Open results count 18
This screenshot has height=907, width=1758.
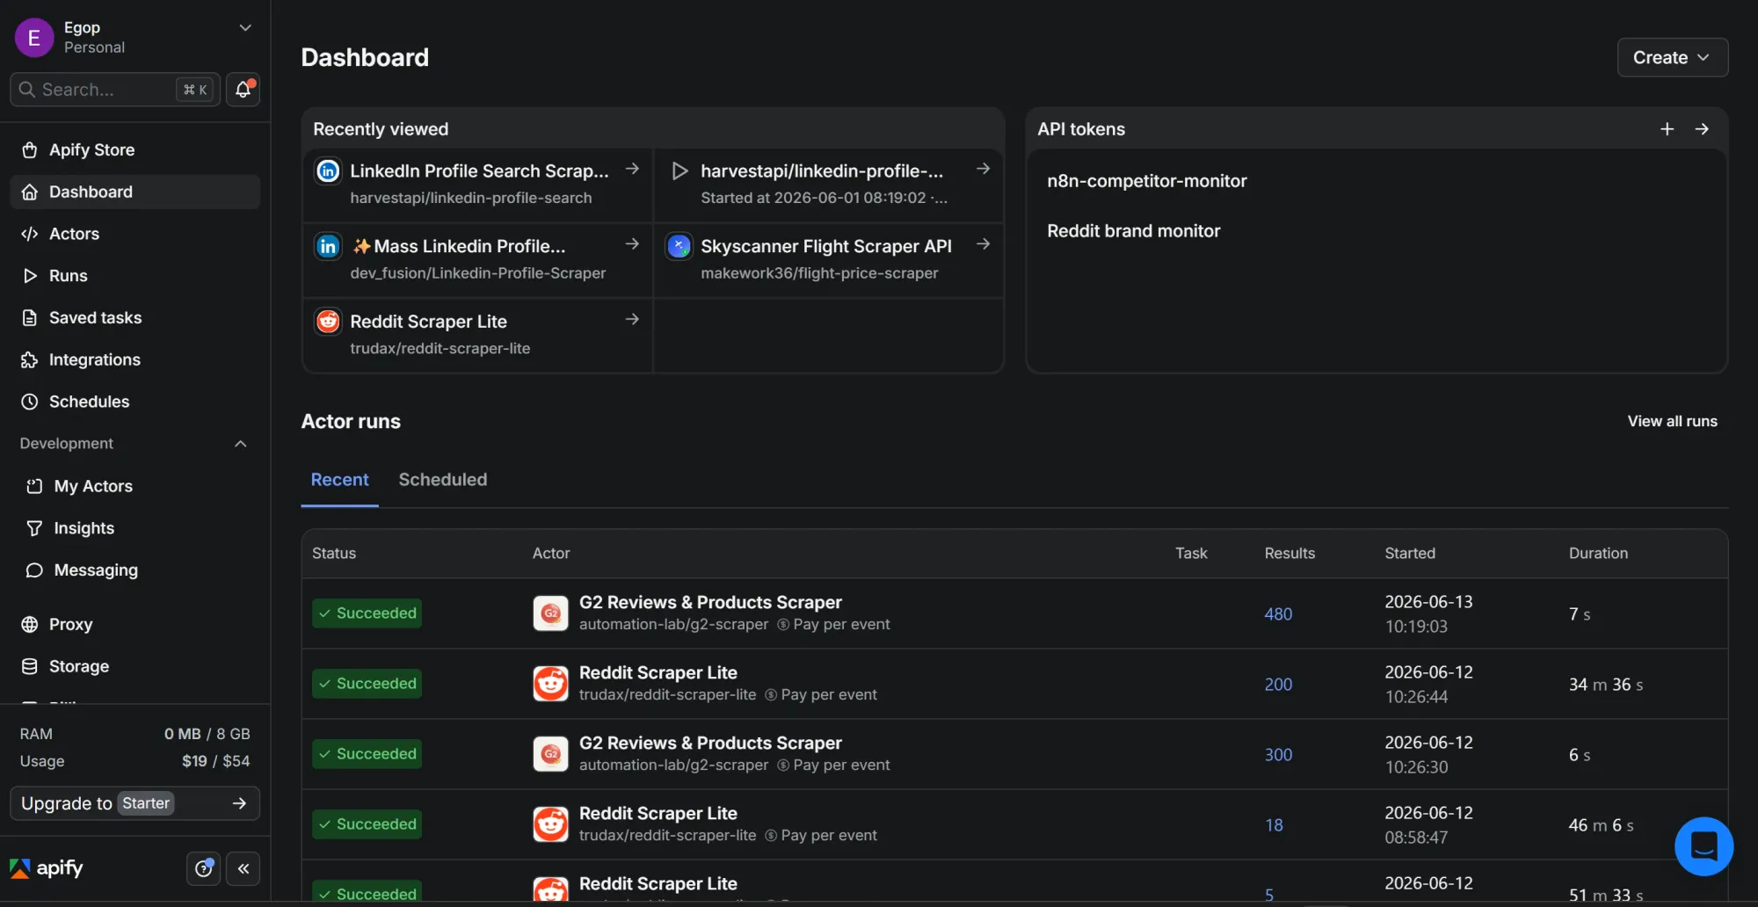[x=1274, y=825]
